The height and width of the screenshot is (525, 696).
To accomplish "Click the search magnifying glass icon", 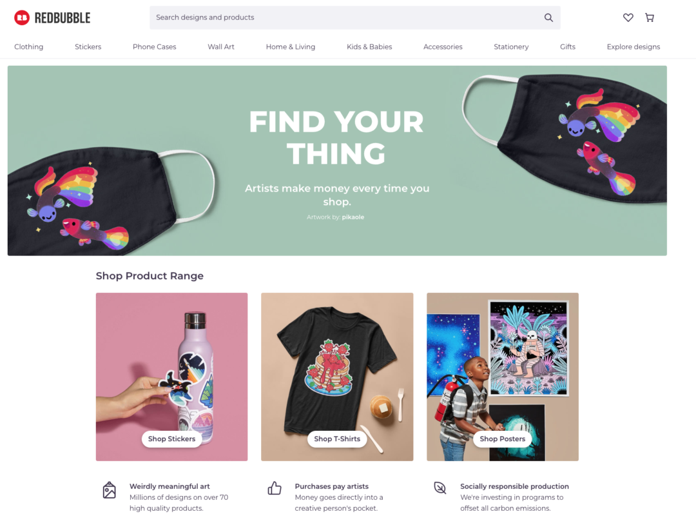I will tap(548, 18).
